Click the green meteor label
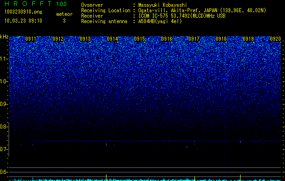Viewport: 285px width, 181px height. [x=64, y=14]
